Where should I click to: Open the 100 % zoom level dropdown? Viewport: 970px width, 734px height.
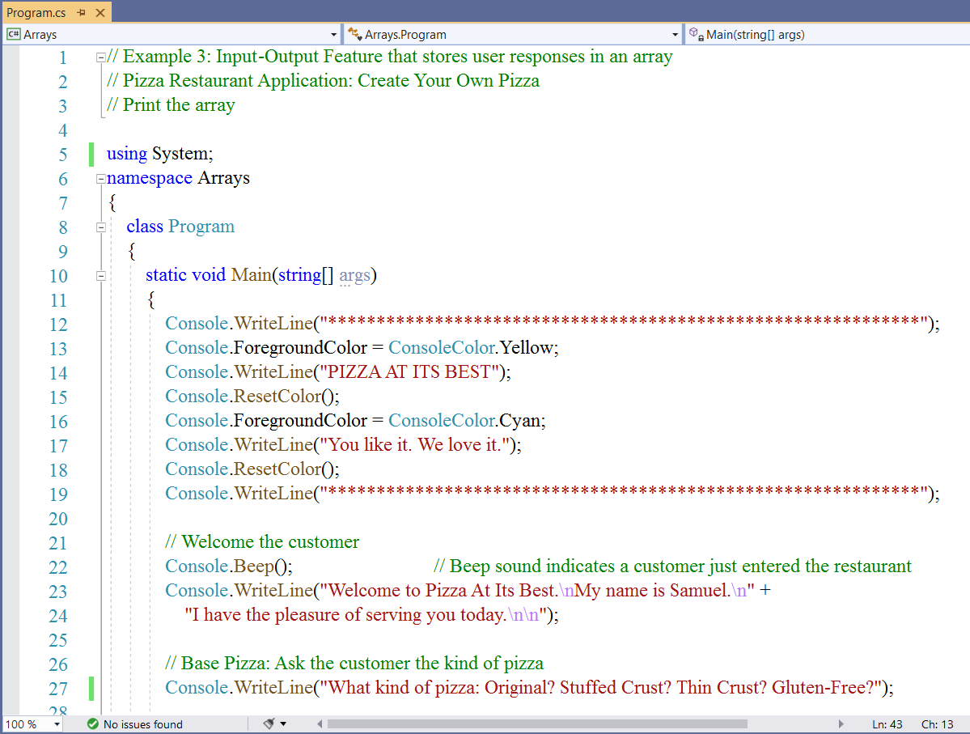(57, 724)
